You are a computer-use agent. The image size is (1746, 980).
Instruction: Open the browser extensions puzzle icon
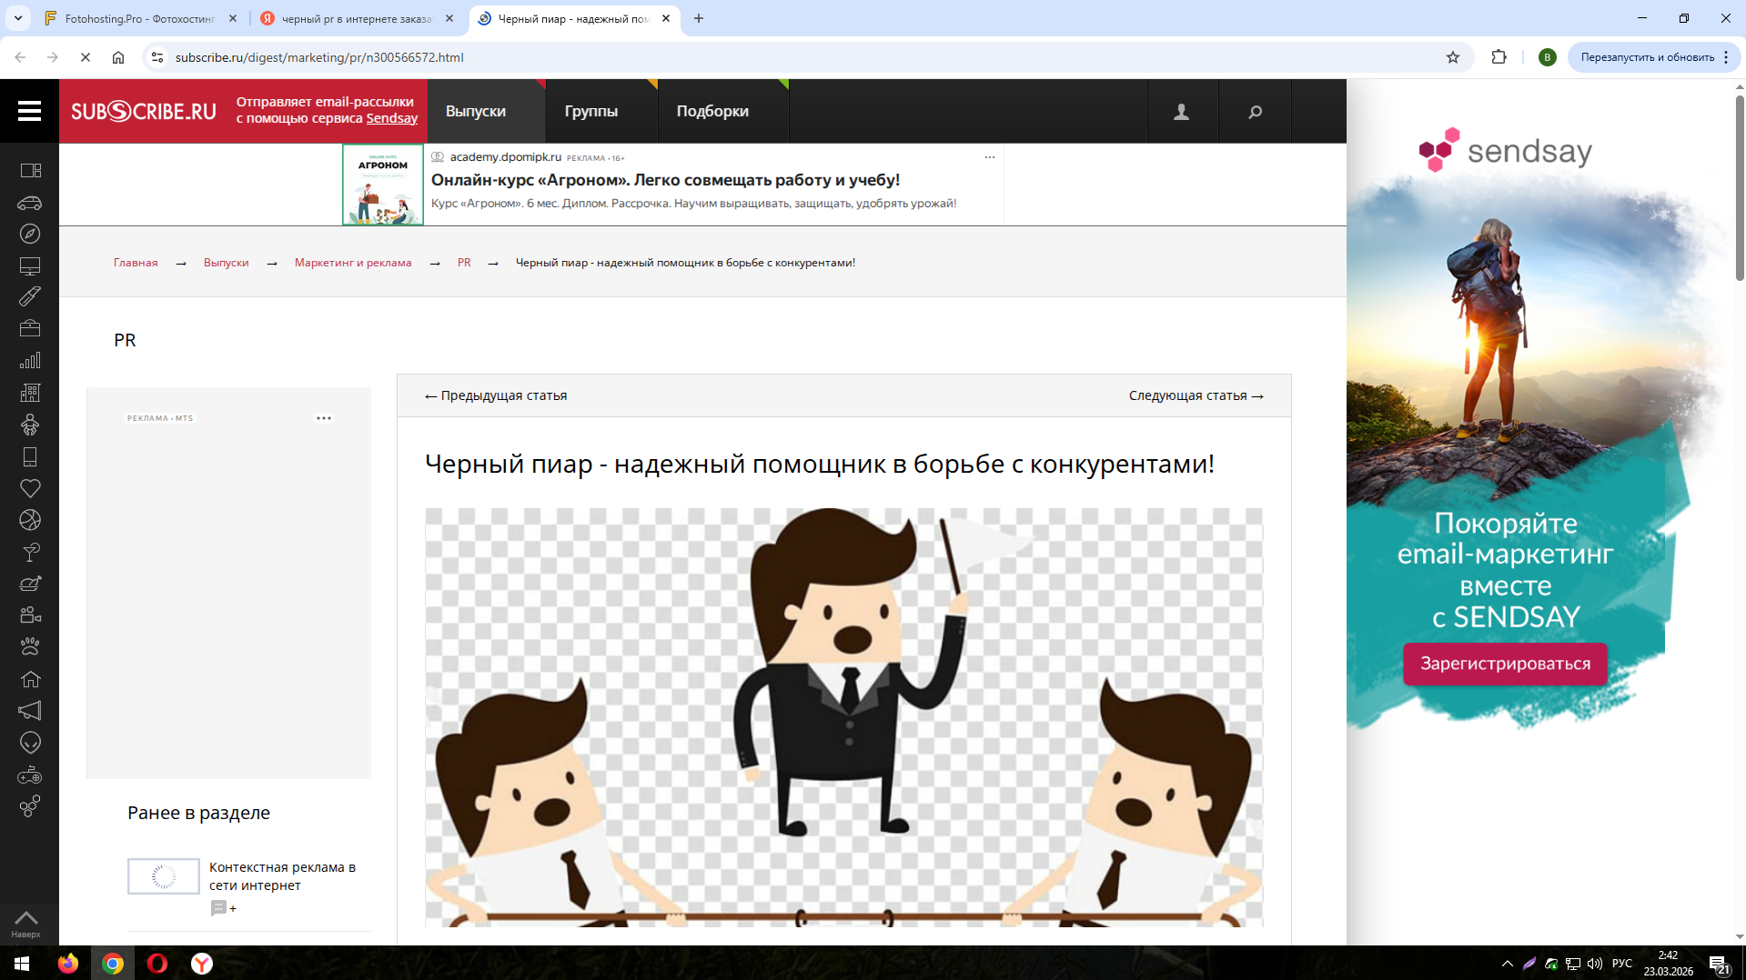1499,57
